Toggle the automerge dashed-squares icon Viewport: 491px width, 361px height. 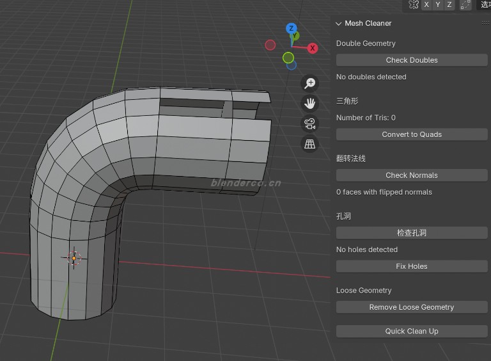[465, 4]
